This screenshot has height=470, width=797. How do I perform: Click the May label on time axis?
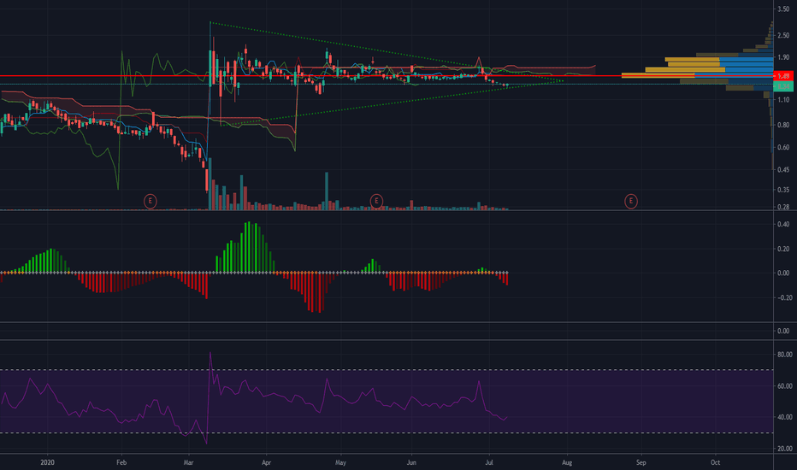point(340,462)
